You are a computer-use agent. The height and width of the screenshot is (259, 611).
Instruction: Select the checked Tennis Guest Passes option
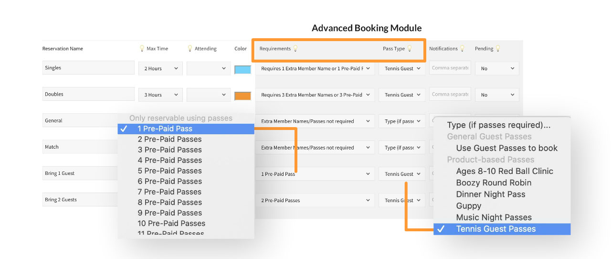click(x=495, y=229)
